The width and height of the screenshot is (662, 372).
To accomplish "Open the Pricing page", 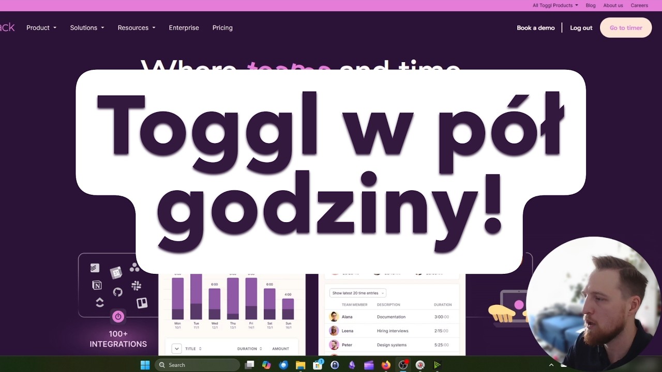I will (222, 27).
